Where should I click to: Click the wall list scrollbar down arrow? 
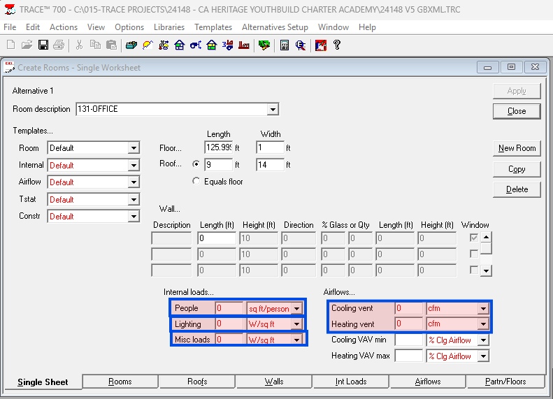(x=484, y=270)
